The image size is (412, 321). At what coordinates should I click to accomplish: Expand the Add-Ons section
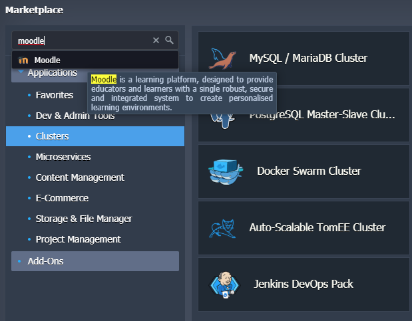pyautogui.click(x=95, y=261)
